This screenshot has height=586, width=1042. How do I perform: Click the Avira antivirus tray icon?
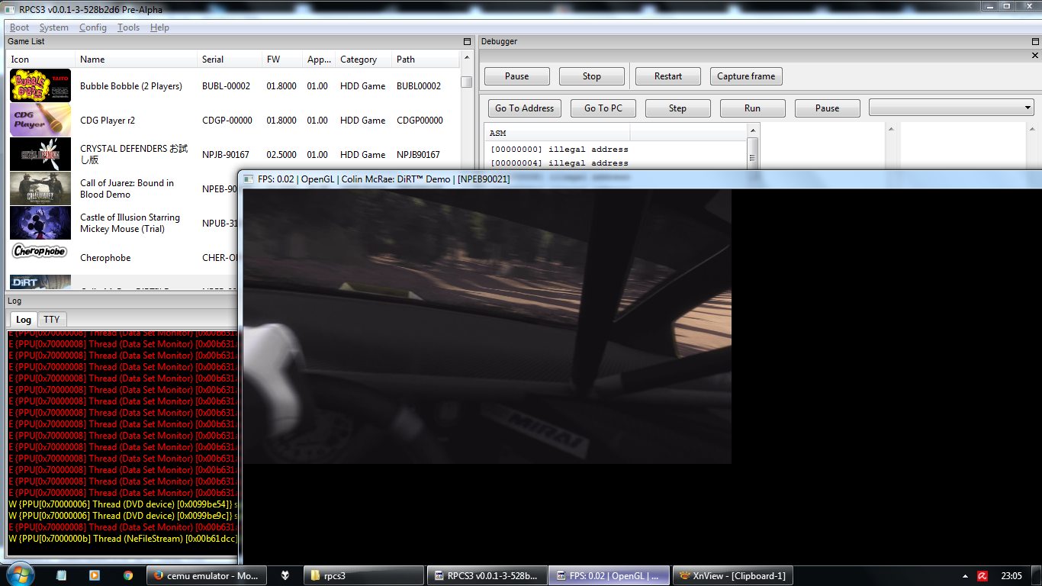click(x=984, y=576)
